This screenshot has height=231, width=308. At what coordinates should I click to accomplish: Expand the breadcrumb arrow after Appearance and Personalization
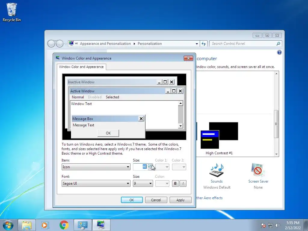(x=134, y=44)
